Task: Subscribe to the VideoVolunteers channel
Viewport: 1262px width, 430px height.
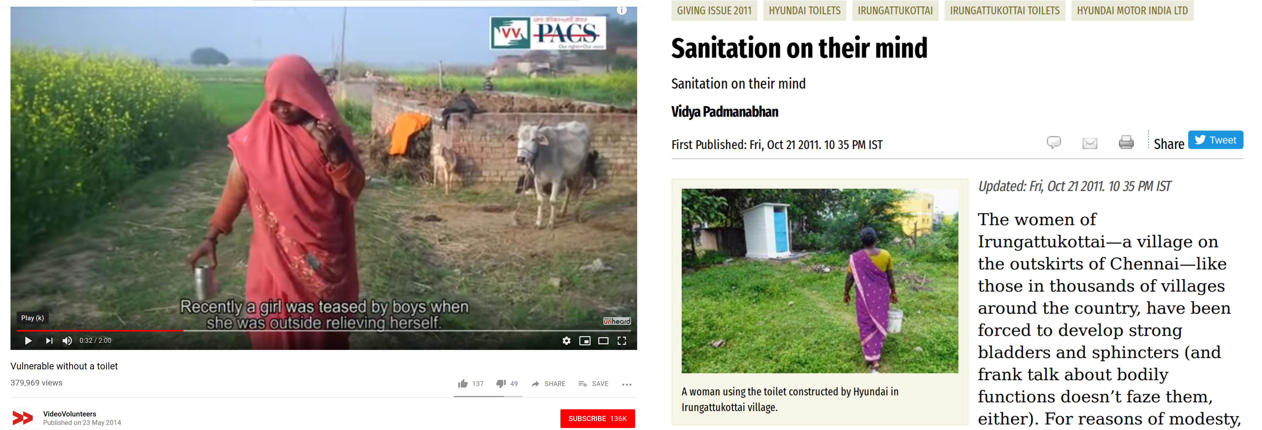Action: pyautogui.click(x=598, y=418)
